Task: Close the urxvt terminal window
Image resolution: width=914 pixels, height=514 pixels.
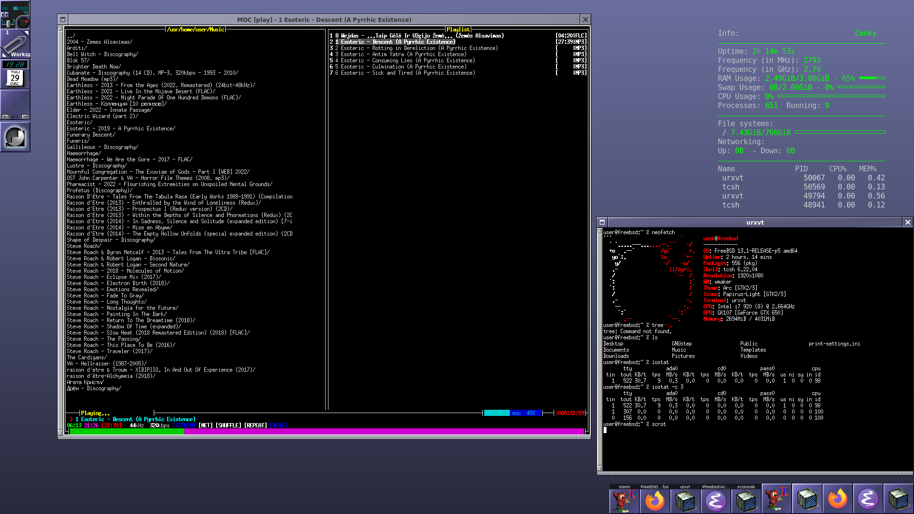Action: tap(908, 222)
